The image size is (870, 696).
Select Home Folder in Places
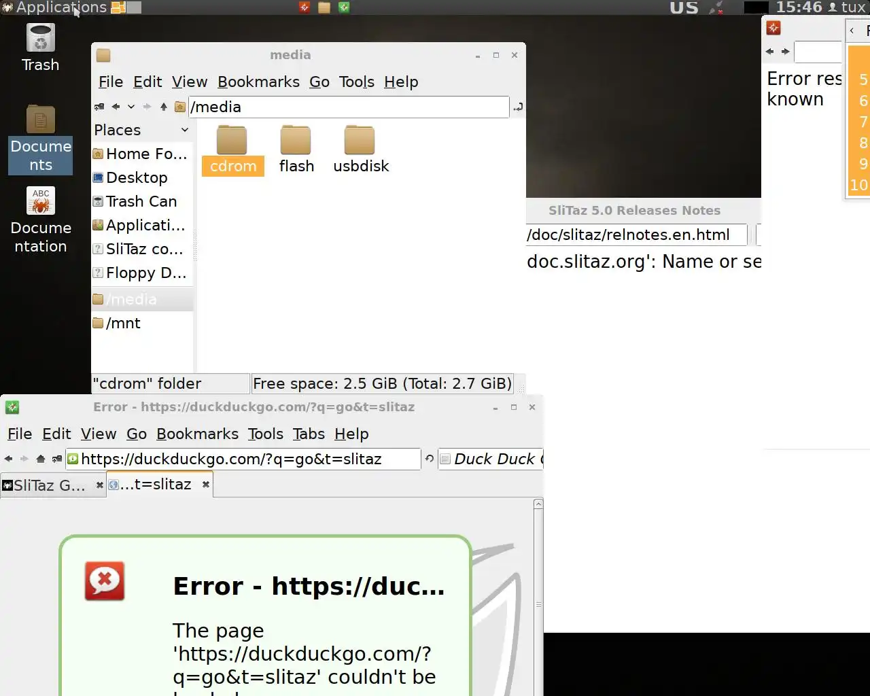click(x=141, y=154)
